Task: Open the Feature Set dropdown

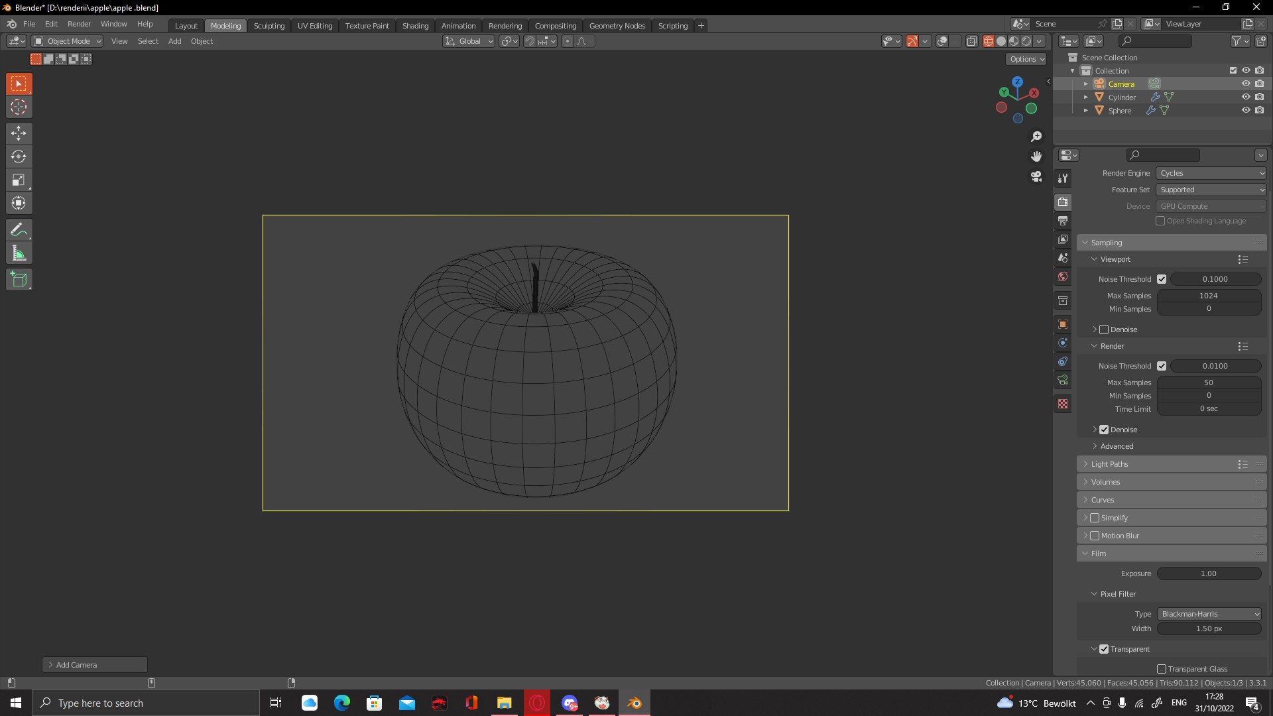Action: (1211, 190)
